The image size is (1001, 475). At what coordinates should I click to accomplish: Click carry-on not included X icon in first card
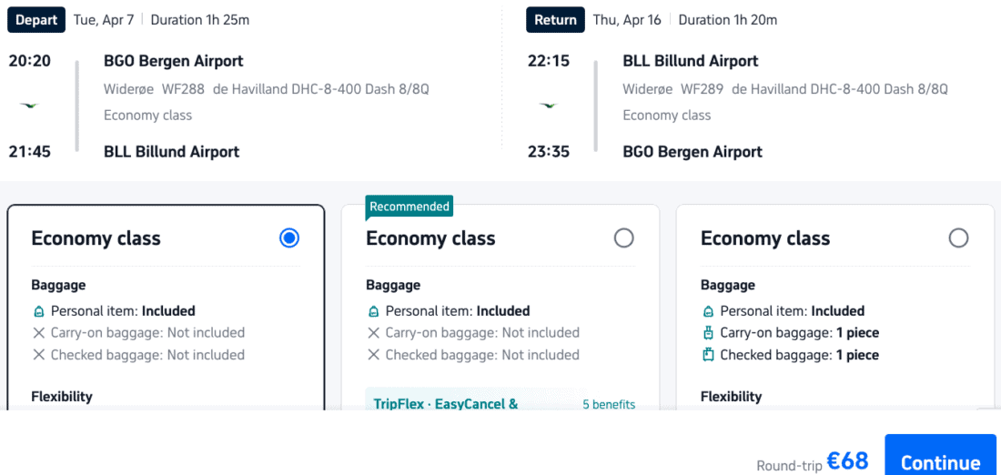38,333
